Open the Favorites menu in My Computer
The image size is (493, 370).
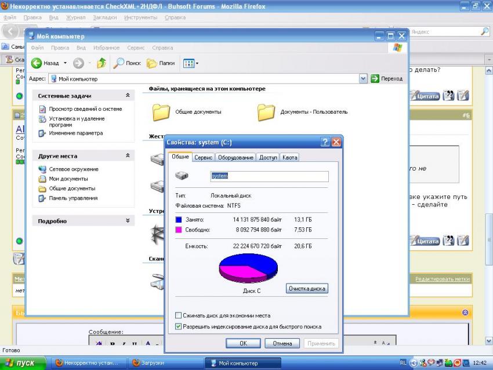point(106,48)
